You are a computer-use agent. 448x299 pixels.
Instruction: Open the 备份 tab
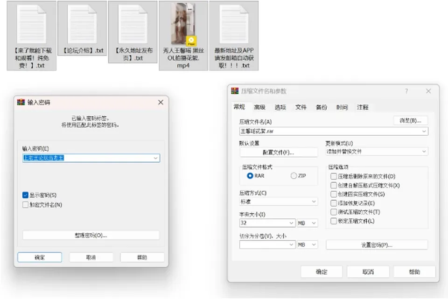point(322,107)
